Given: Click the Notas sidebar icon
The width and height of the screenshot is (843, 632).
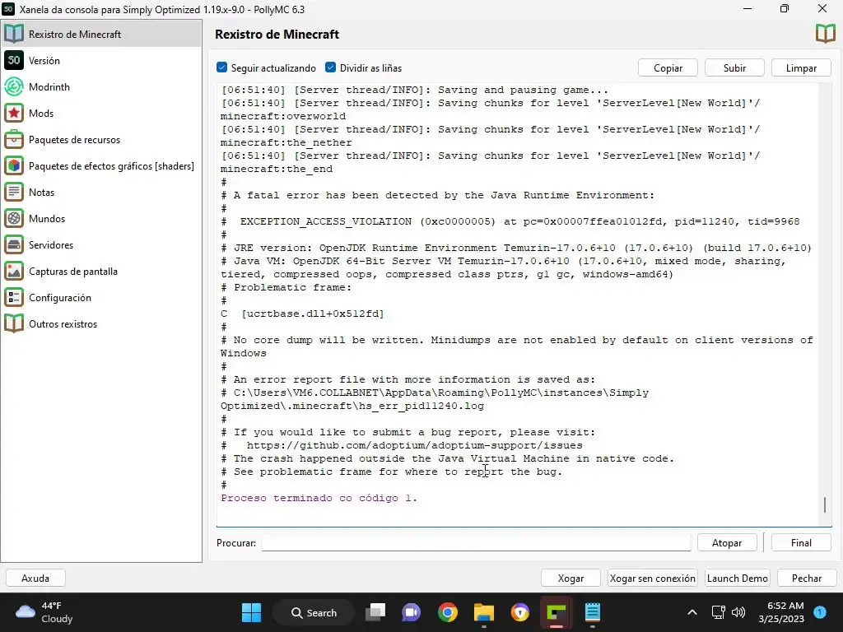Looking at the screenshot, I should coord(14,192).
